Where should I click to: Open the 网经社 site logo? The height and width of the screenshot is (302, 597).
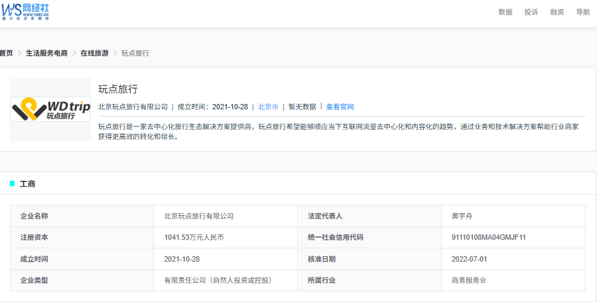(25, 12)
